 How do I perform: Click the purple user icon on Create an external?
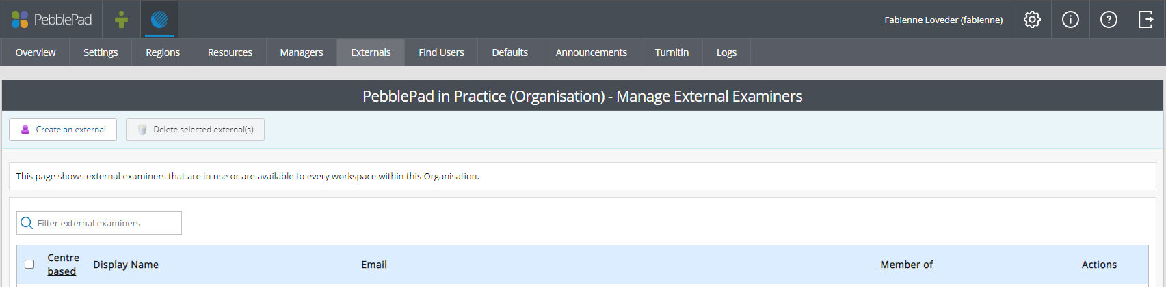point(25,130)
